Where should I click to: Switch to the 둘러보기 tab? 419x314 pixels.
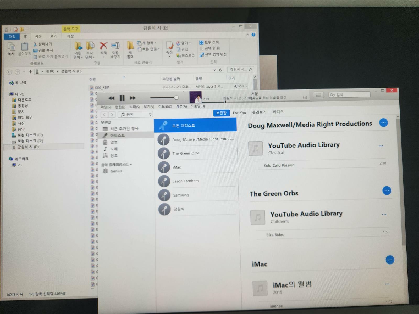coord(259,112)
